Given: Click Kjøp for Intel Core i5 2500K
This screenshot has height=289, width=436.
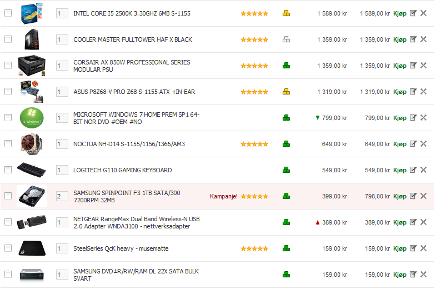Looking at the screenshot, I should (400, 14).
